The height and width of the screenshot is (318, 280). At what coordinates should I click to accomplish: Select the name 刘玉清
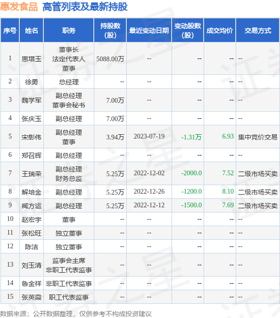(32, 265)
